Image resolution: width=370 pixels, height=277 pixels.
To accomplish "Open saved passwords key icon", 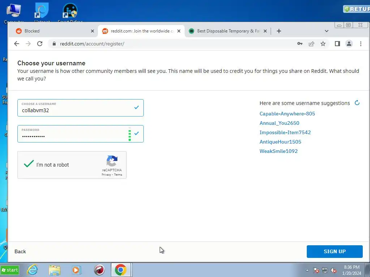I will coord(300,44).
